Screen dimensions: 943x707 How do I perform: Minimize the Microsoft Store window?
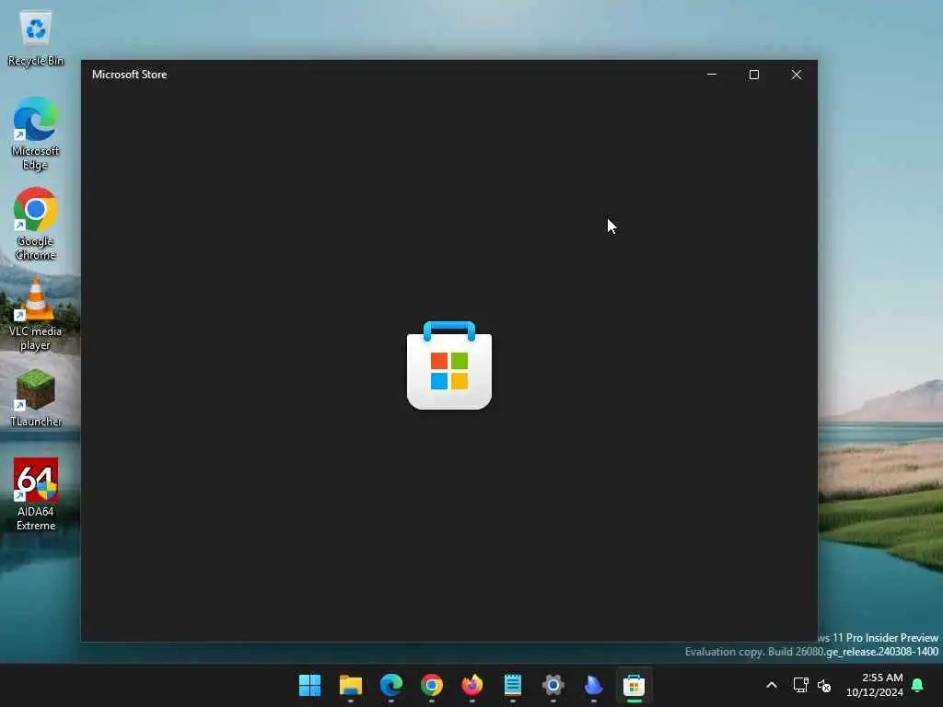[712, 75]
